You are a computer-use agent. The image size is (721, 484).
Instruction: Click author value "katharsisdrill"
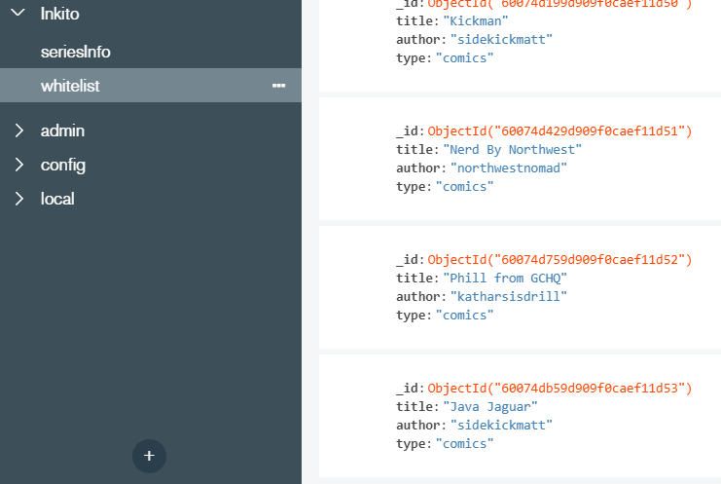click(509, 296)
